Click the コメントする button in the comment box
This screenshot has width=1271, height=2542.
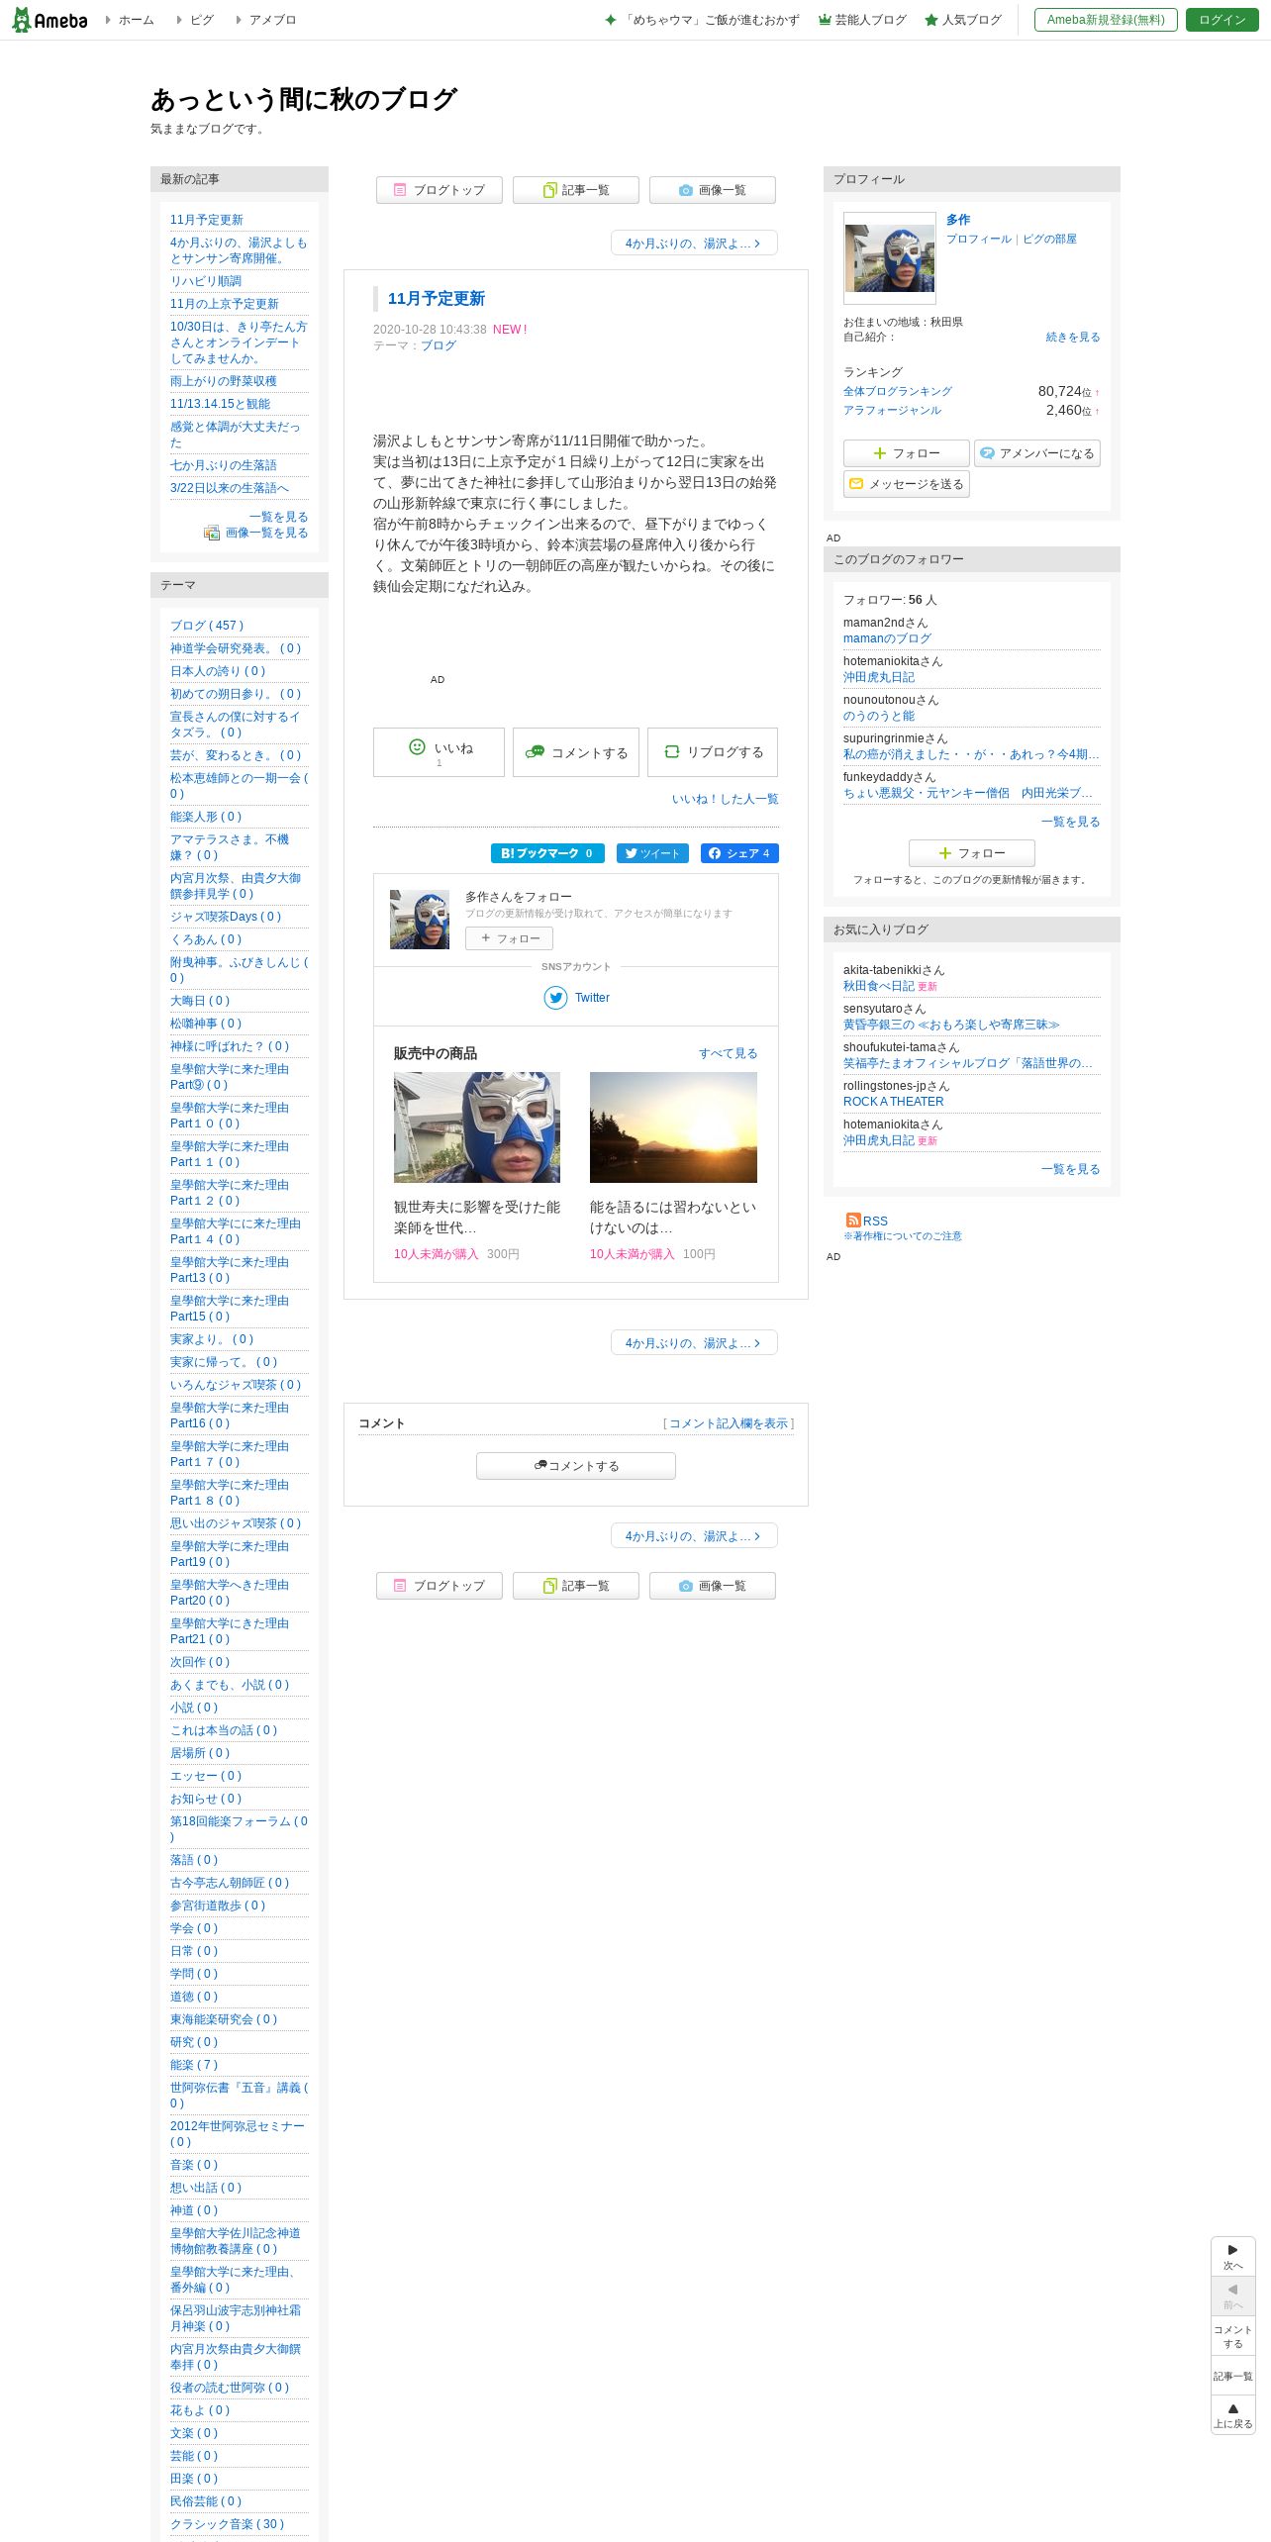(x=576, y=1466)
